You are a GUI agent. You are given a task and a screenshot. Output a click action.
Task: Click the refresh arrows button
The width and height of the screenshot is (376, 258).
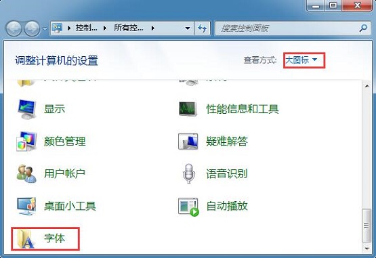click(x=202, y=28)
